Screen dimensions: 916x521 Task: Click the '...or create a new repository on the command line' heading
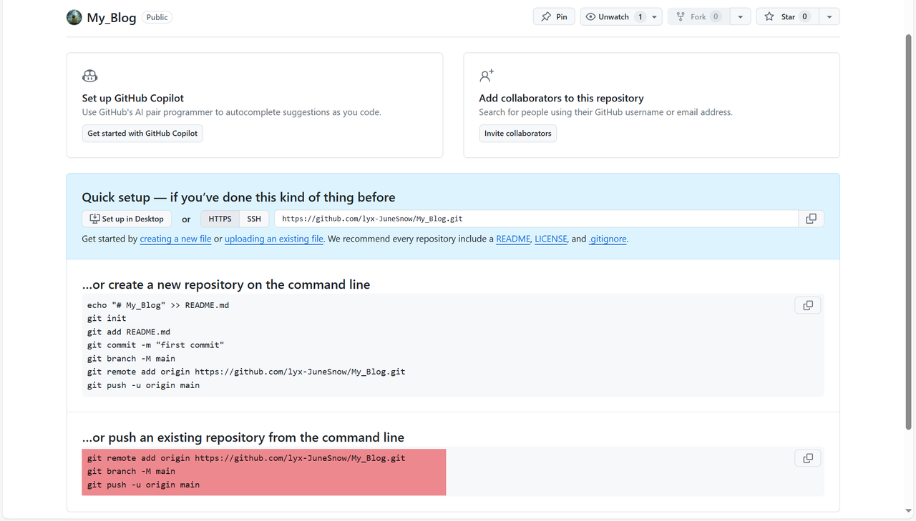point(226,284)
